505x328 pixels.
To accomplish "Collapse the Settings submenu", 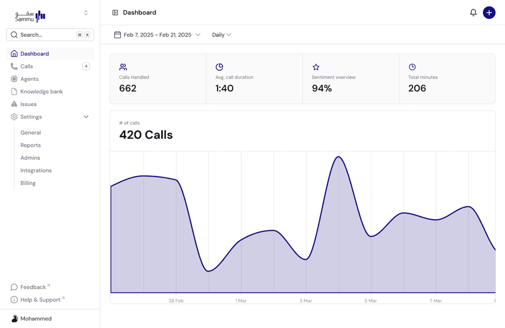I will tap(86, 117).
